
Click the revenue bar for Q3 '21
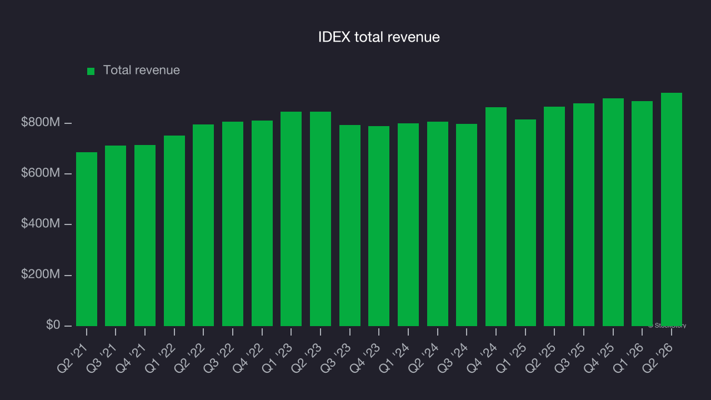[116, 236]
